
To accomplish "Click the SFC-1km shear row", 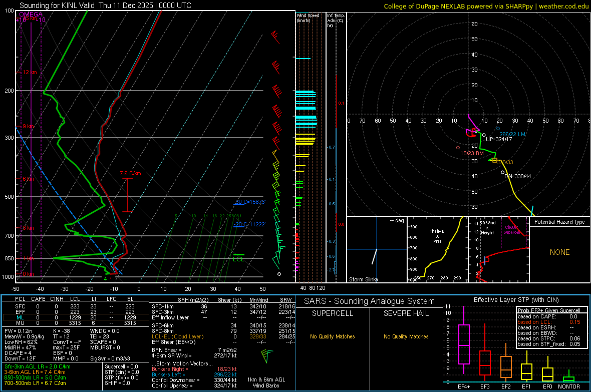I will click(223, 306).
